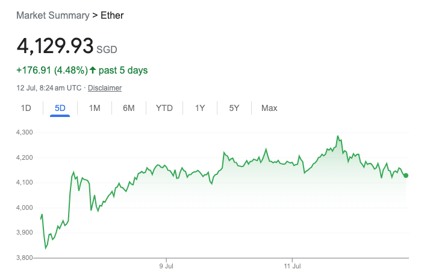Show the Max time range

point(269,109)
